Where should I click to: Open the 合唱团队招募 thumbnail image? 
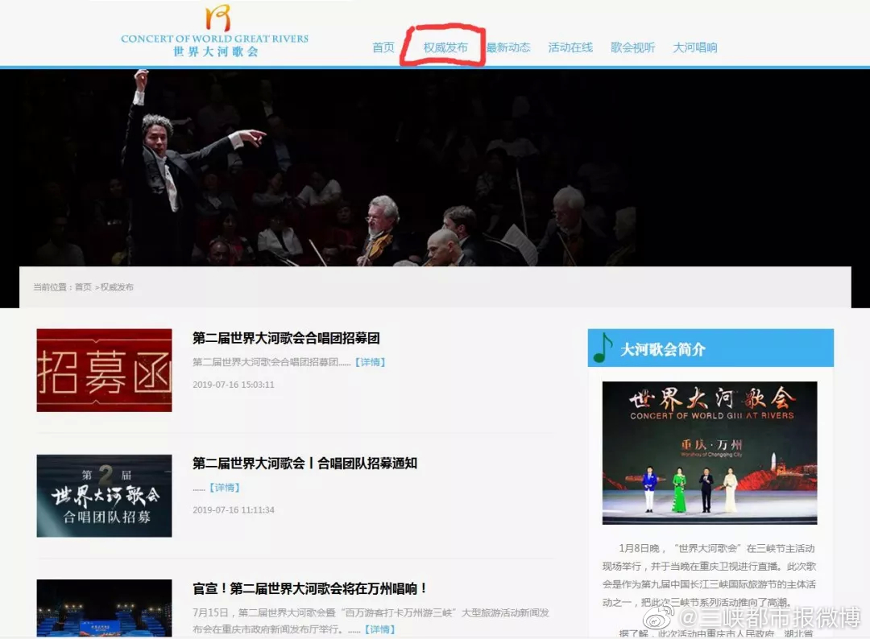tap(104, 496)
